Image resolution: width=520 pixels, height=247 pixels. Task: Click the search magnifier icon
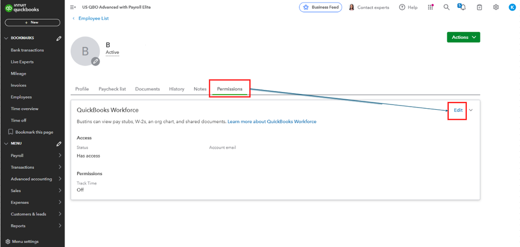[447, 7]
